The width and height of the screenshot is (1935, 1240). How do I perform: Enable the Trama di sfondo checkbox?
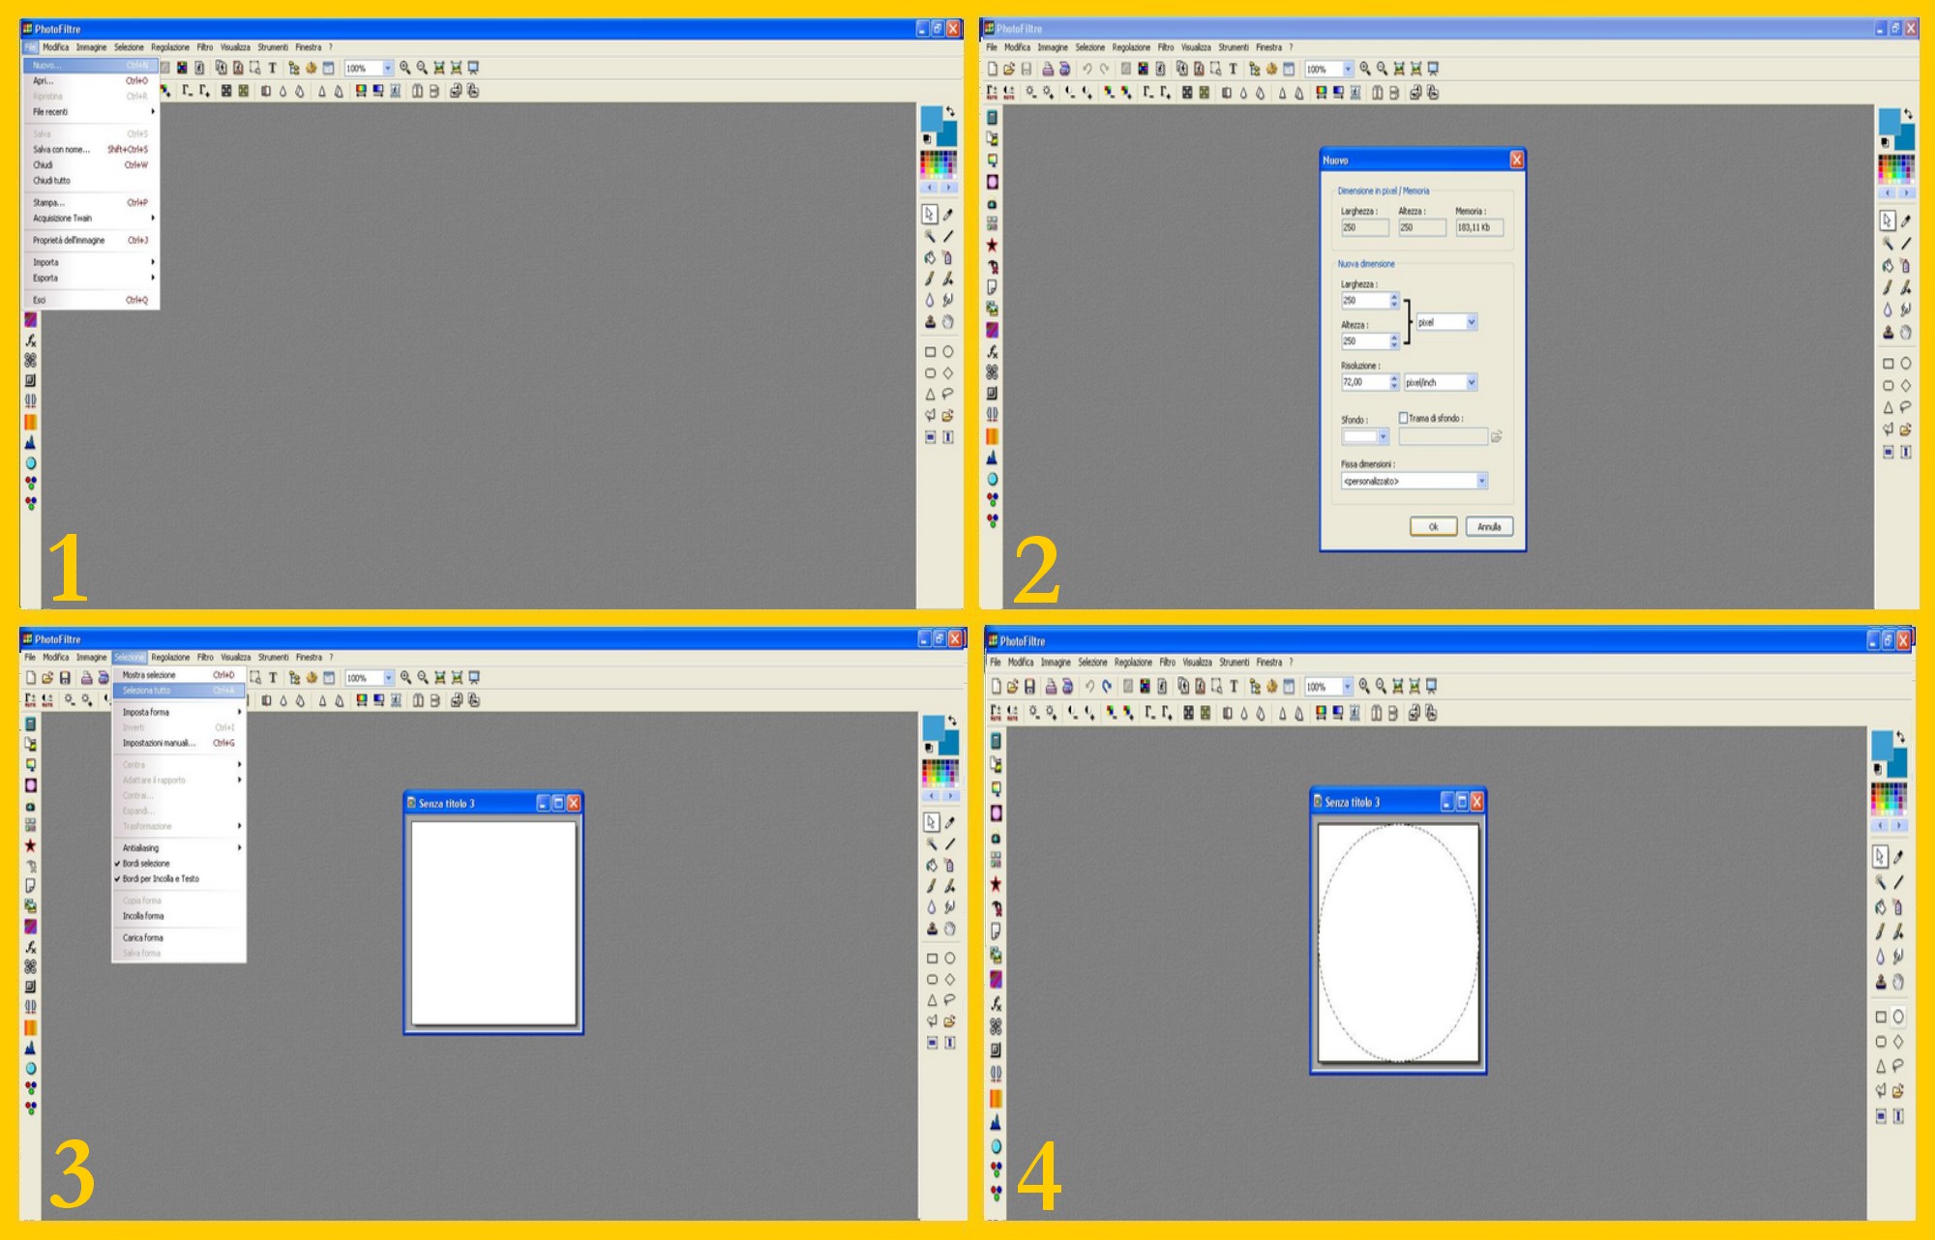point(1403,418)
